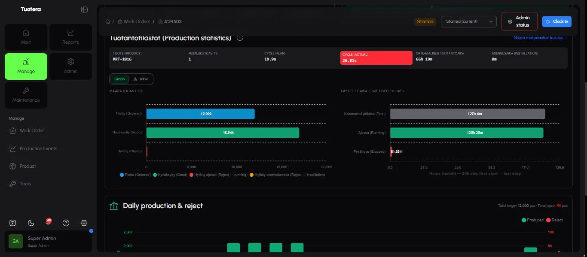The width and height of the screenshot is (587, 257).
Task: Open settings via the gear icon
Action: click(x=84, y=223)
